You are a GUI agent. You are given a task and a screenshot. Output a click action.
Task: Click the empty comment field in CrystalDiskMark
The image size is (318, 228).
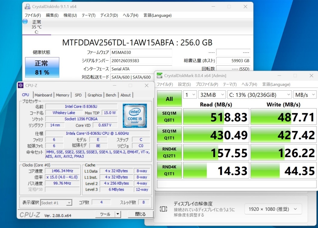pos(236,184)
